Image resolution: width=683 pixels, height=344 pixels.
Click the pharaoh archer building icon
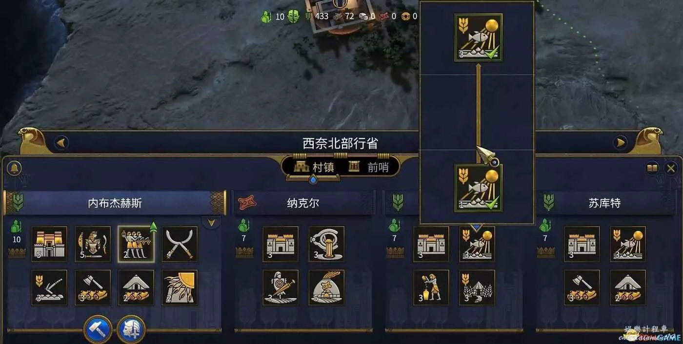[x=93, y=244]
